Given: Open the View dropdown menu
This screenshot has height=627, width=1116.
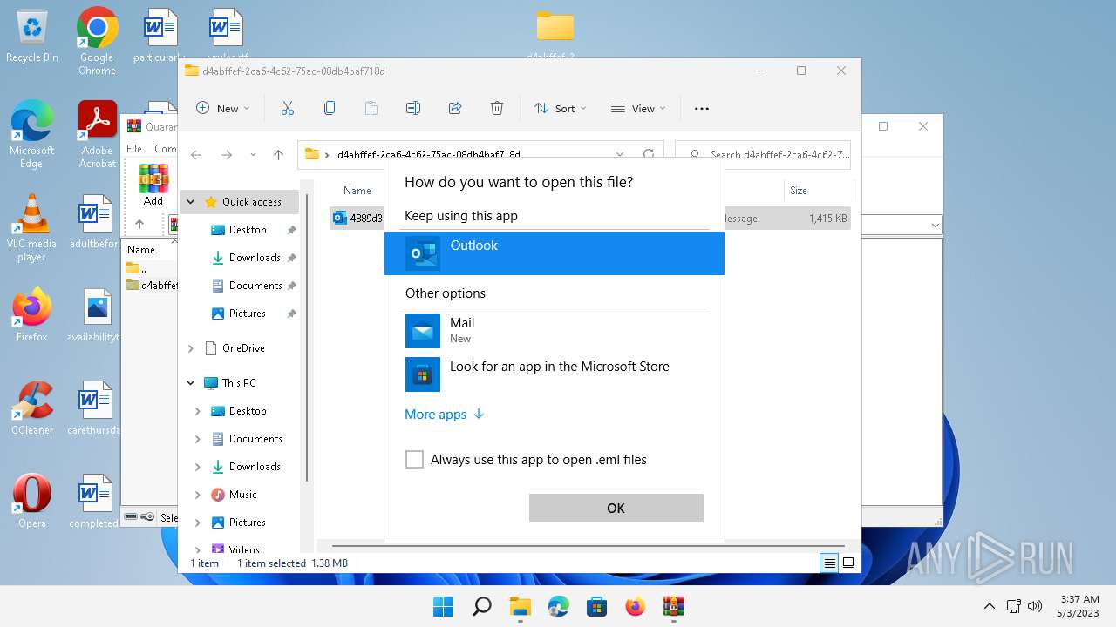Looking at the screenshot, I should pos(638,108).
